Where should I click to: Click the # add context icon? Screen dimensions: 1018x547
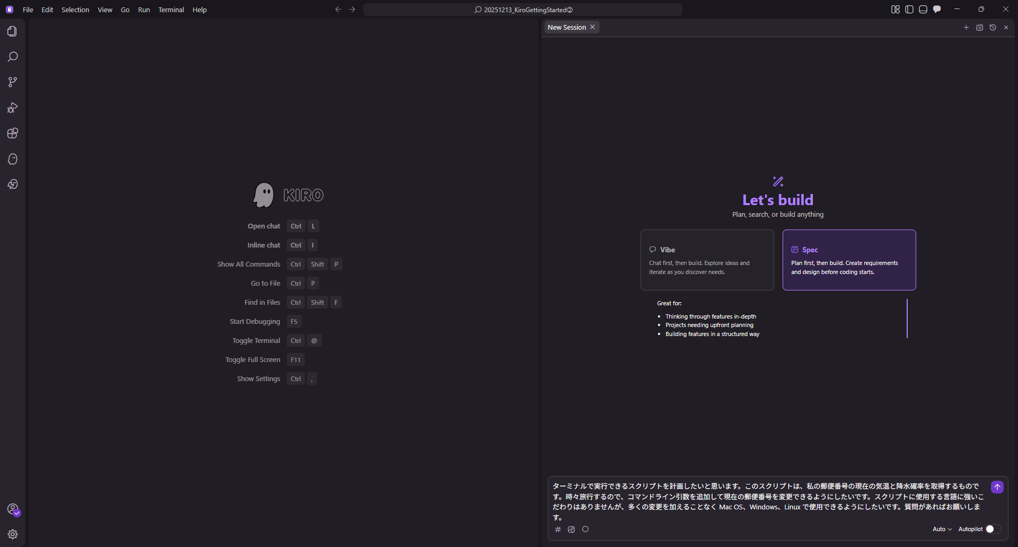click(558, 529)
